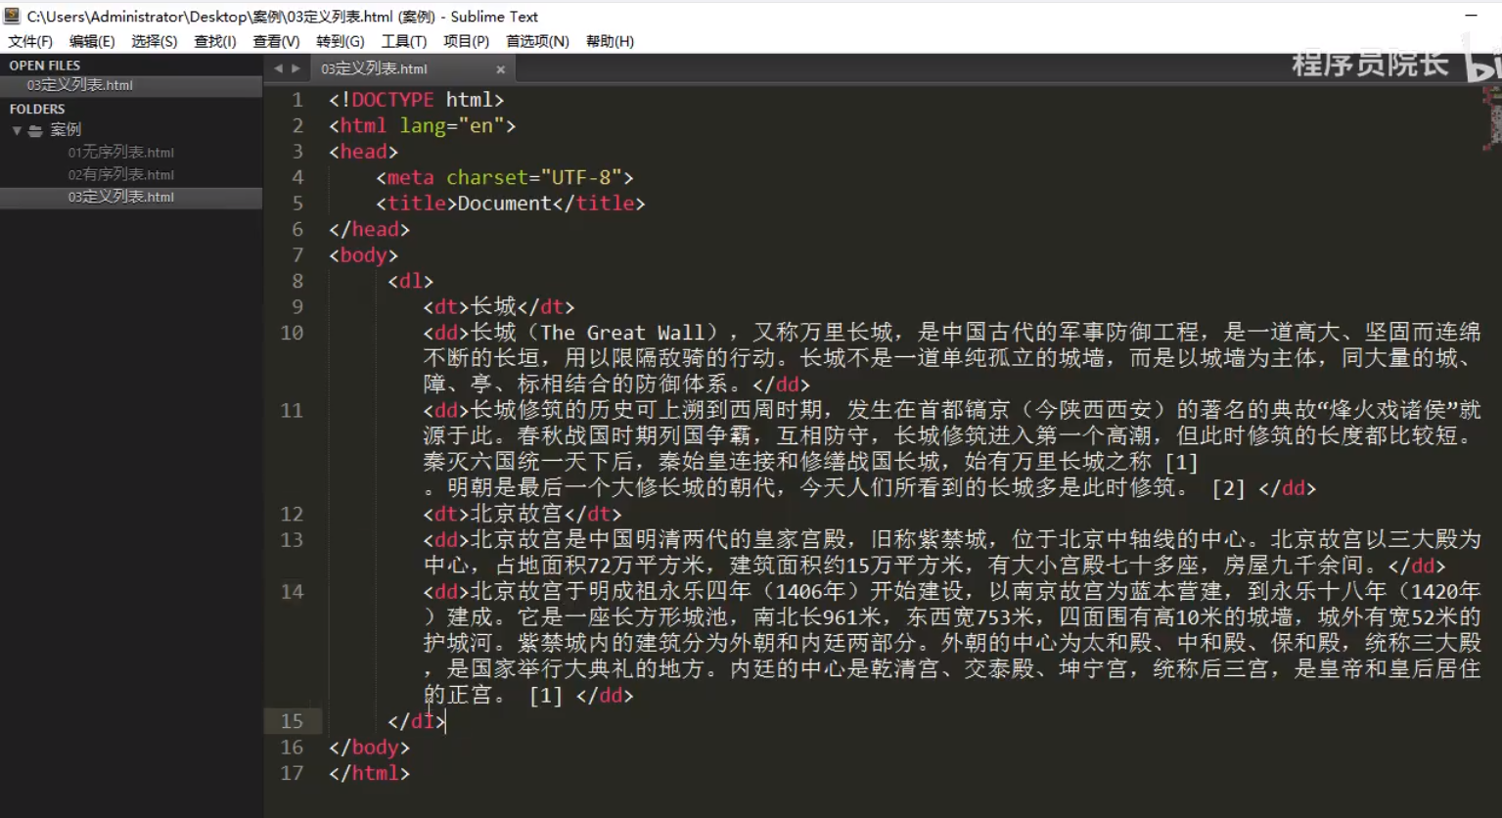Click the closing </head> tag
This screenshot has height=818, width=1502.
coord(369,230)
